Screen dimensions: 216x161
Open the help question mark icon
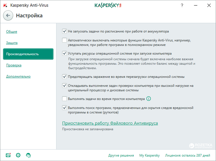pyautogui.click(x=182, y=5)
